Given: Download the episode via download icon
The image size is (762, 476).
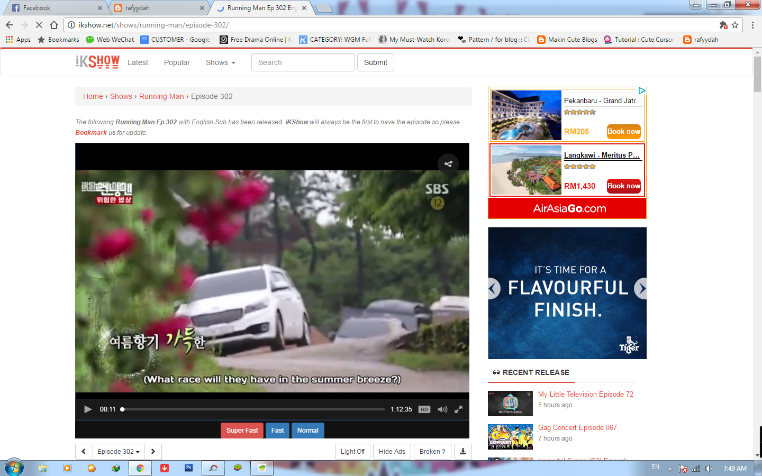Looking at the screenshot, I should coord(463,452).
